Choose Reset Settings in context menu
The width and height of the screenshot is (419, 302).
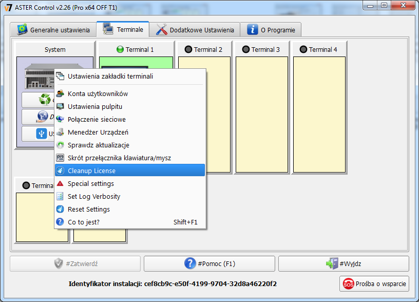130,209
